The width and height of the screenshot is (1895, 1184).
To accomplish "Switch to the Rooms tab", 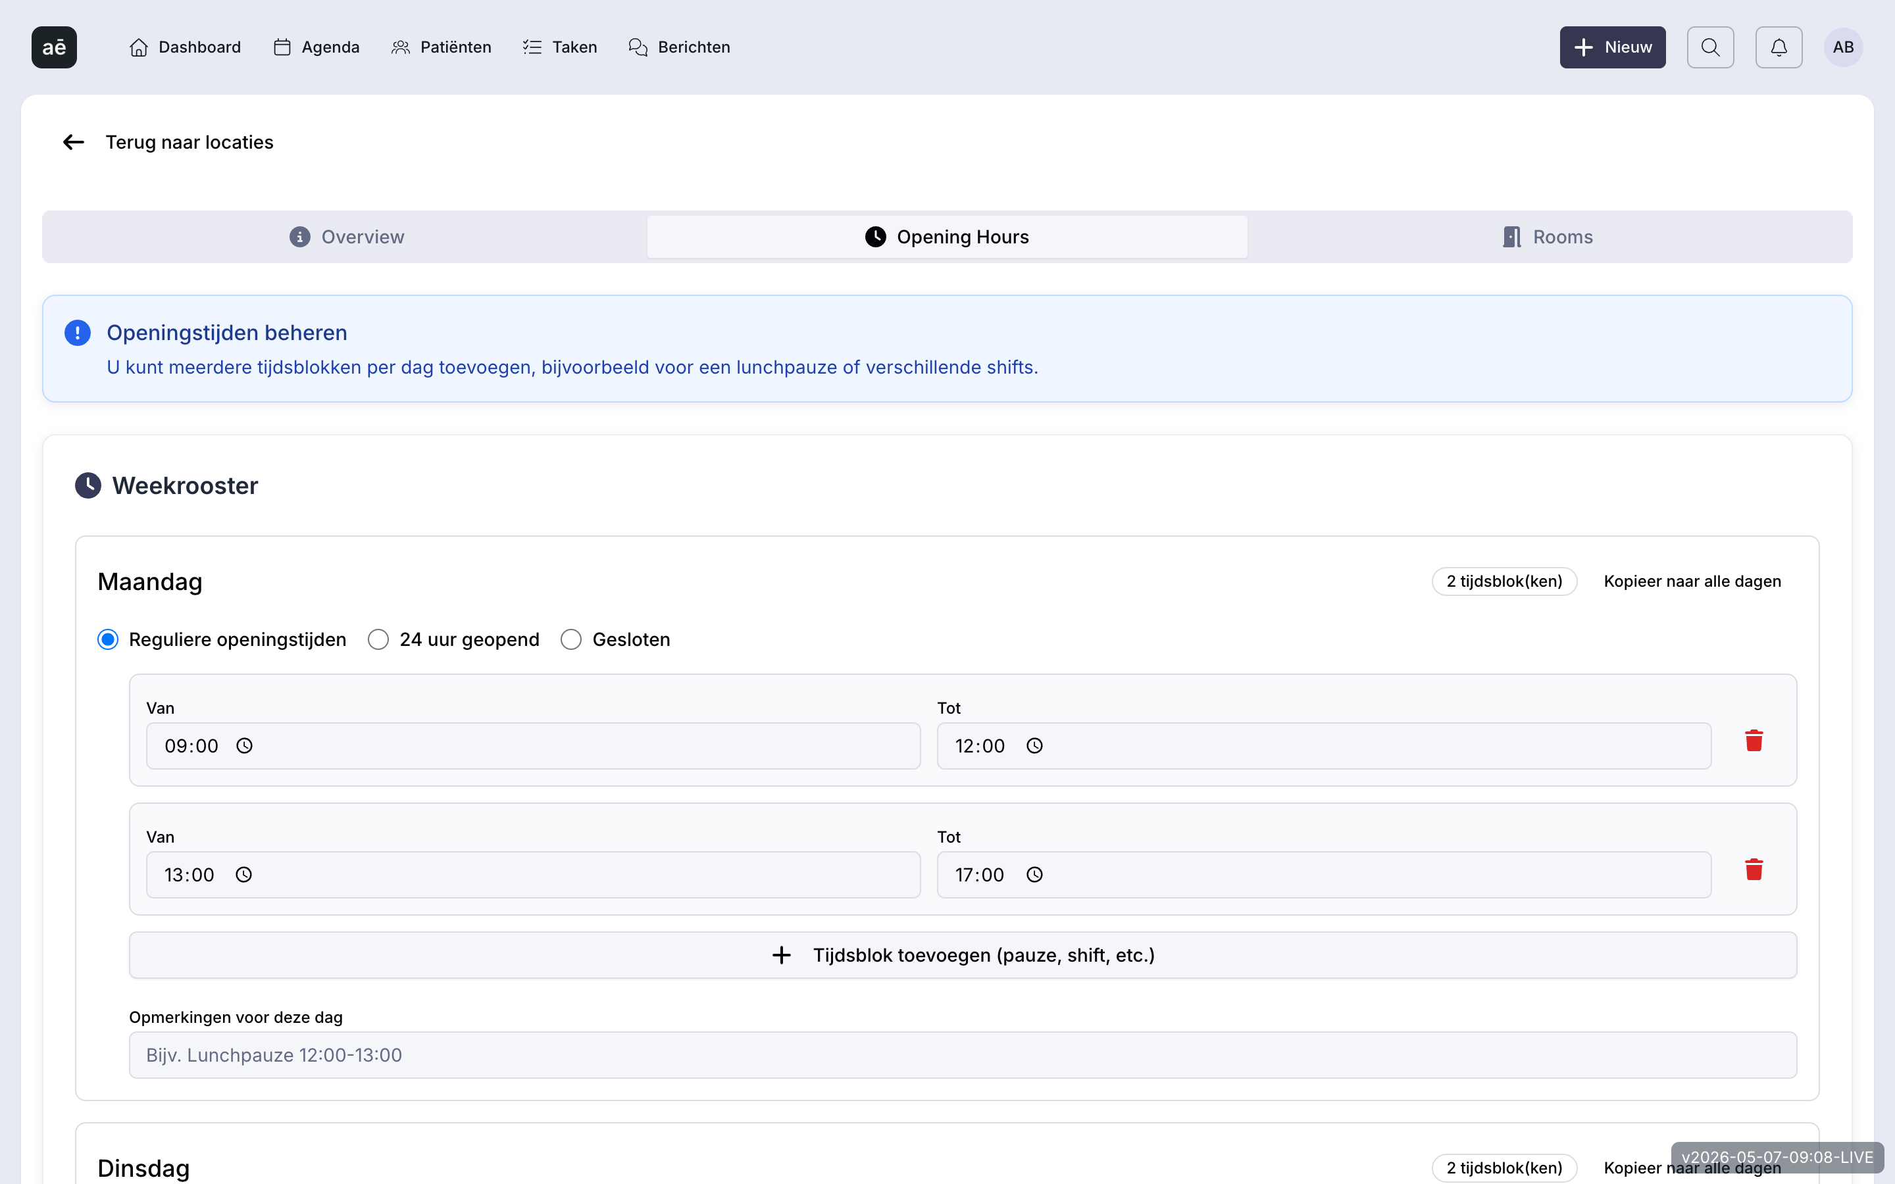I will pyautogui.click(x=1548, y=237).
